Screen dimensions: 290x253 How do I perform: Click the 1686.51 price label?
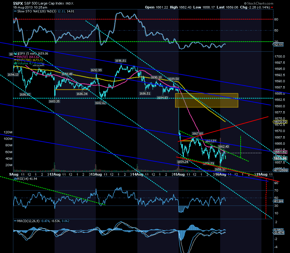tap(145, 94)
